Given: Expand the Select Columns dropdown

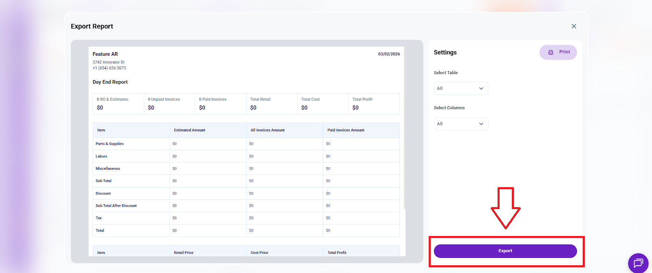Looking at the screenshot, I should pyautogui.click(x=460, y=124).
